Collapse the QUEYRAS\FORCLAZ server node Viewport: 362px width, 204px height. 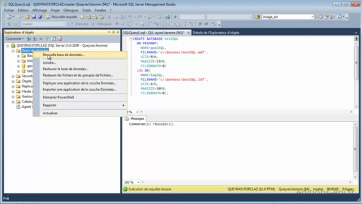pos(8,46)
